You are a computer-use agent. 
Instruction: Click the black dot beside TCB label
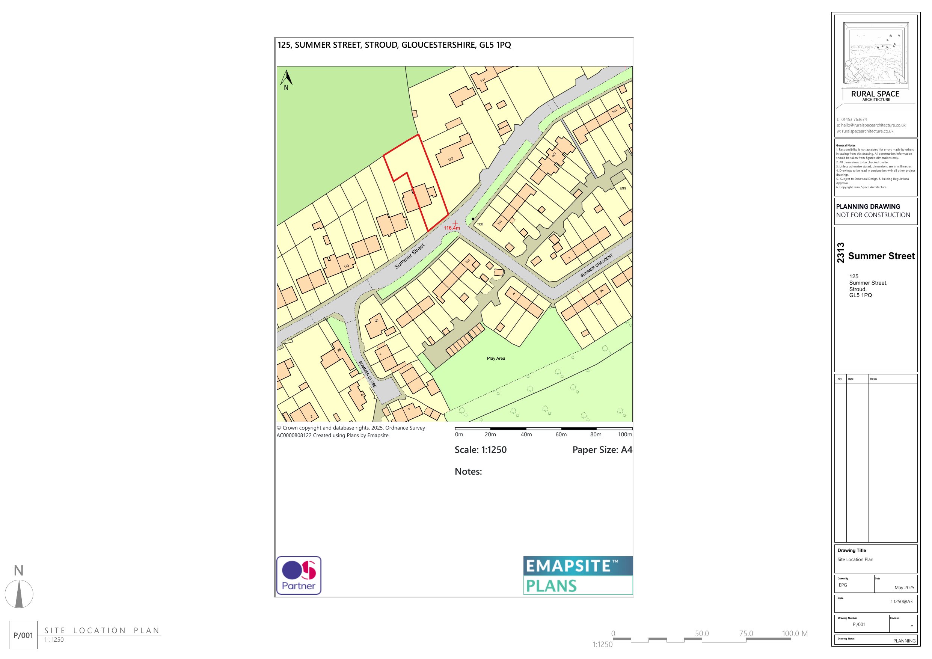[473, 219]
